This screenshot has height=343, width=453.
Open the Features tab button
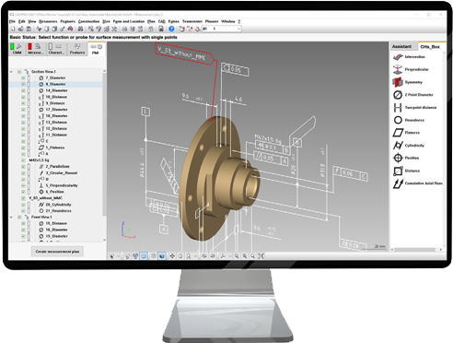tap(76, 49)
